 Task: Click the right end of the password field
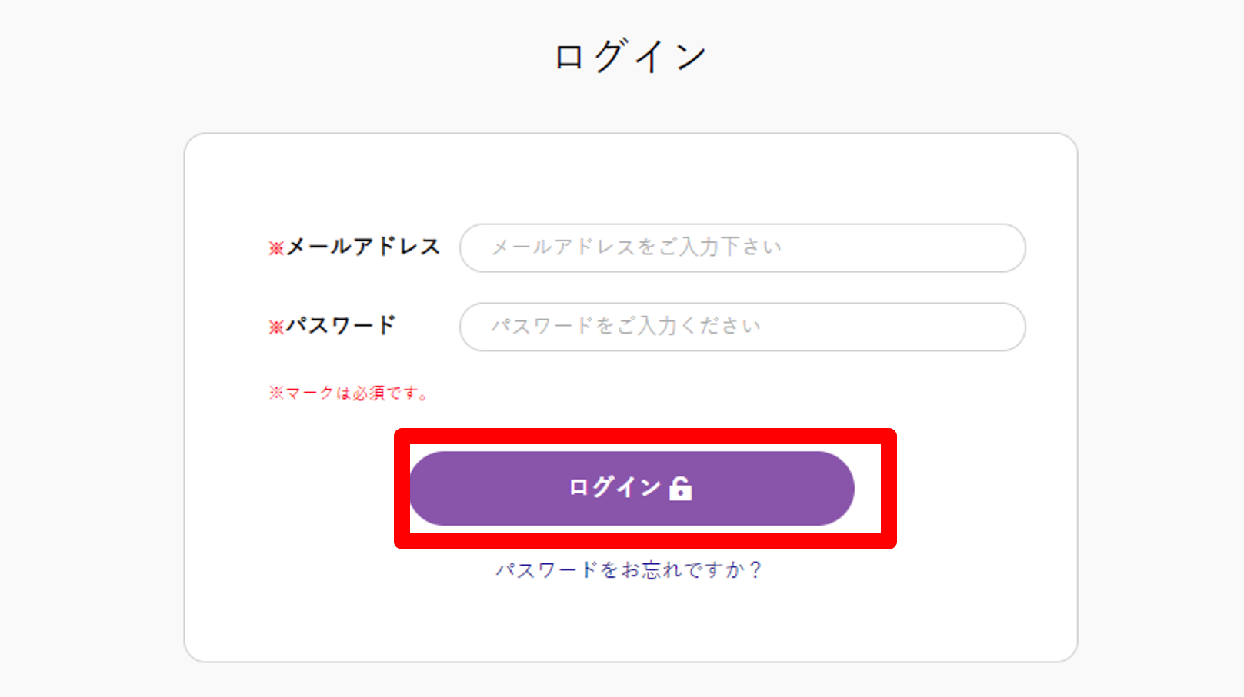pos(1000,327)
